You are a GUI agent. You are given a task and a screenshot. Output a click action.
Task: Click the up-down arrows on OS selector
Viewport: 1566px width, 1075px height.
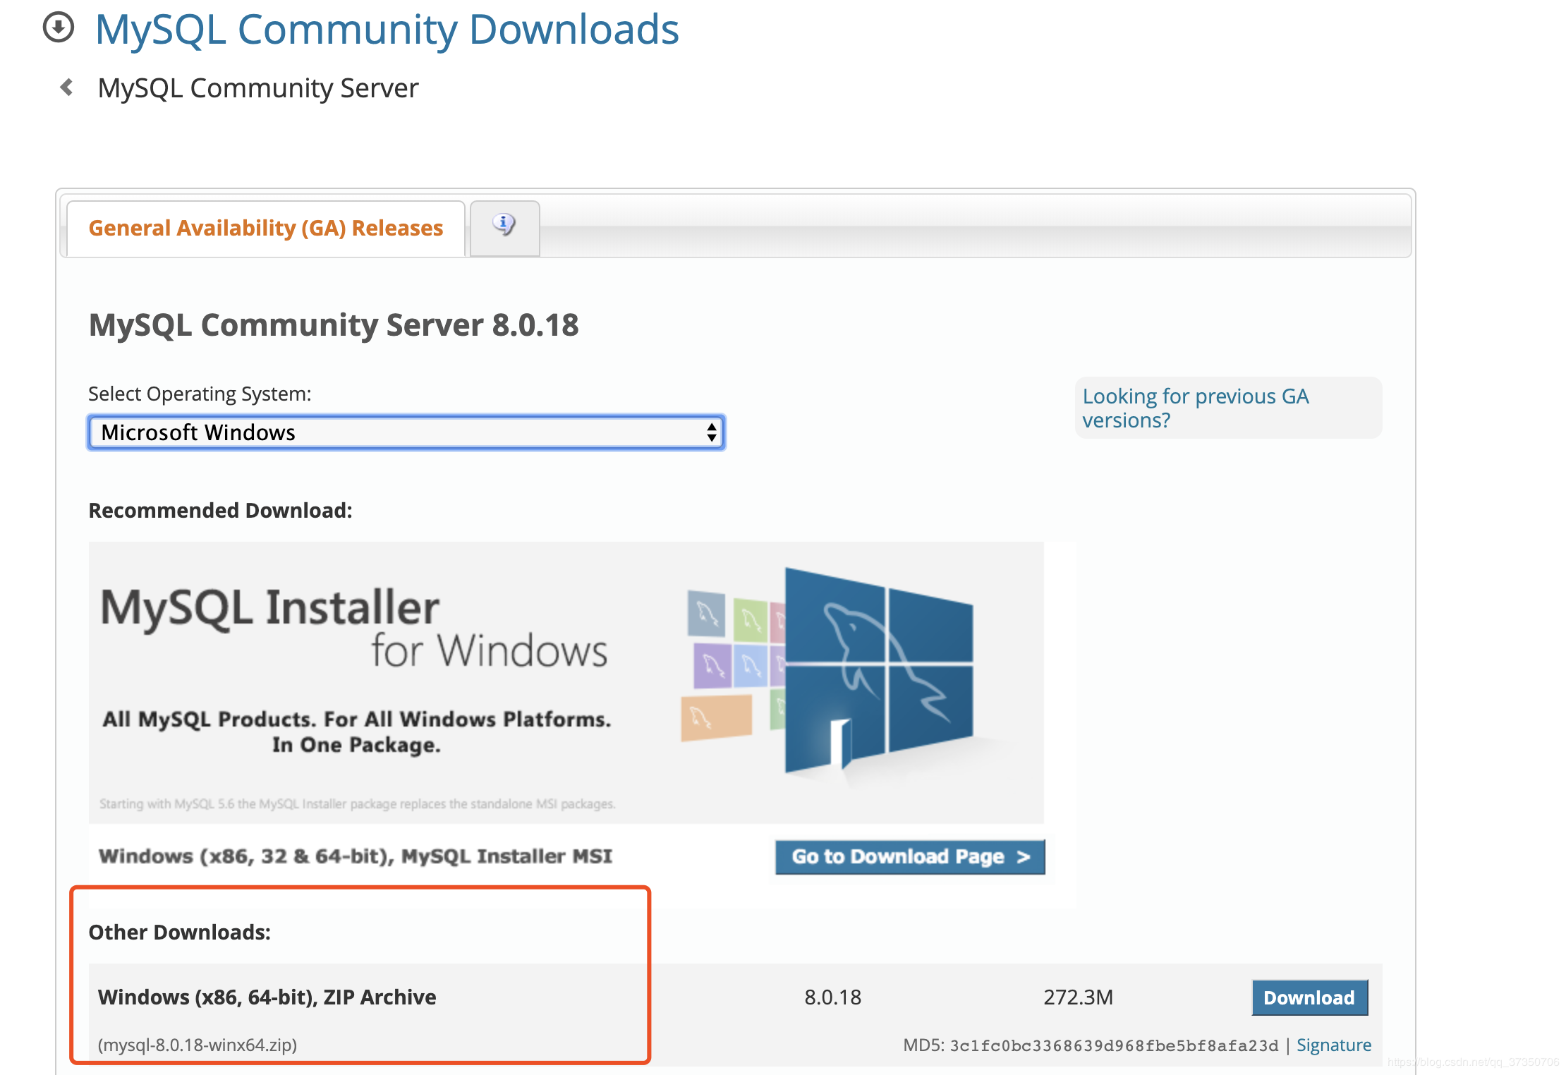[x=711, y=432]
